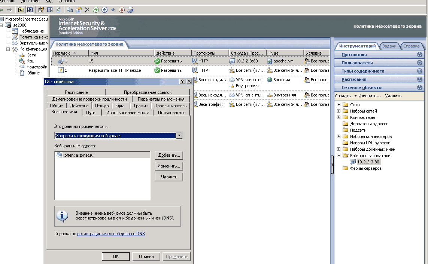The width and height of the screenshot is (428, 264).
Task: Collapse the isa2006 tree node
Action: click(1, 25)
